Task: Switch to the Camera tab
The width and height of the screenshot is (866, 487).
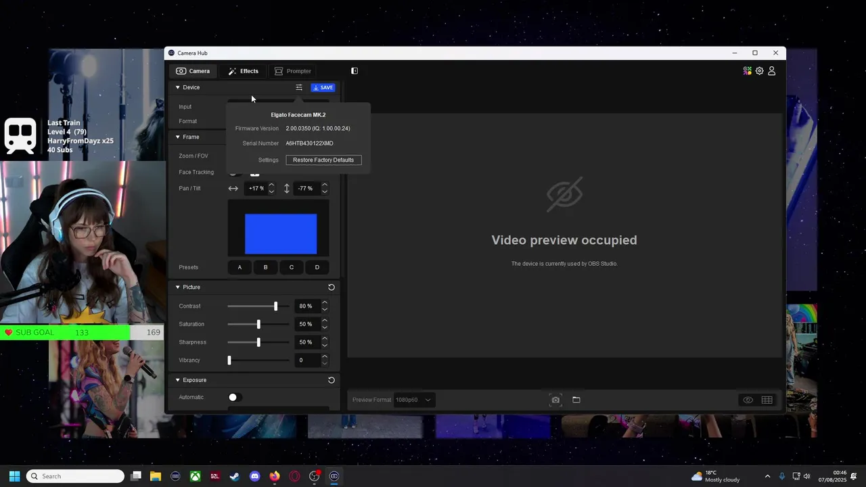Action: (x=193, y=71)
